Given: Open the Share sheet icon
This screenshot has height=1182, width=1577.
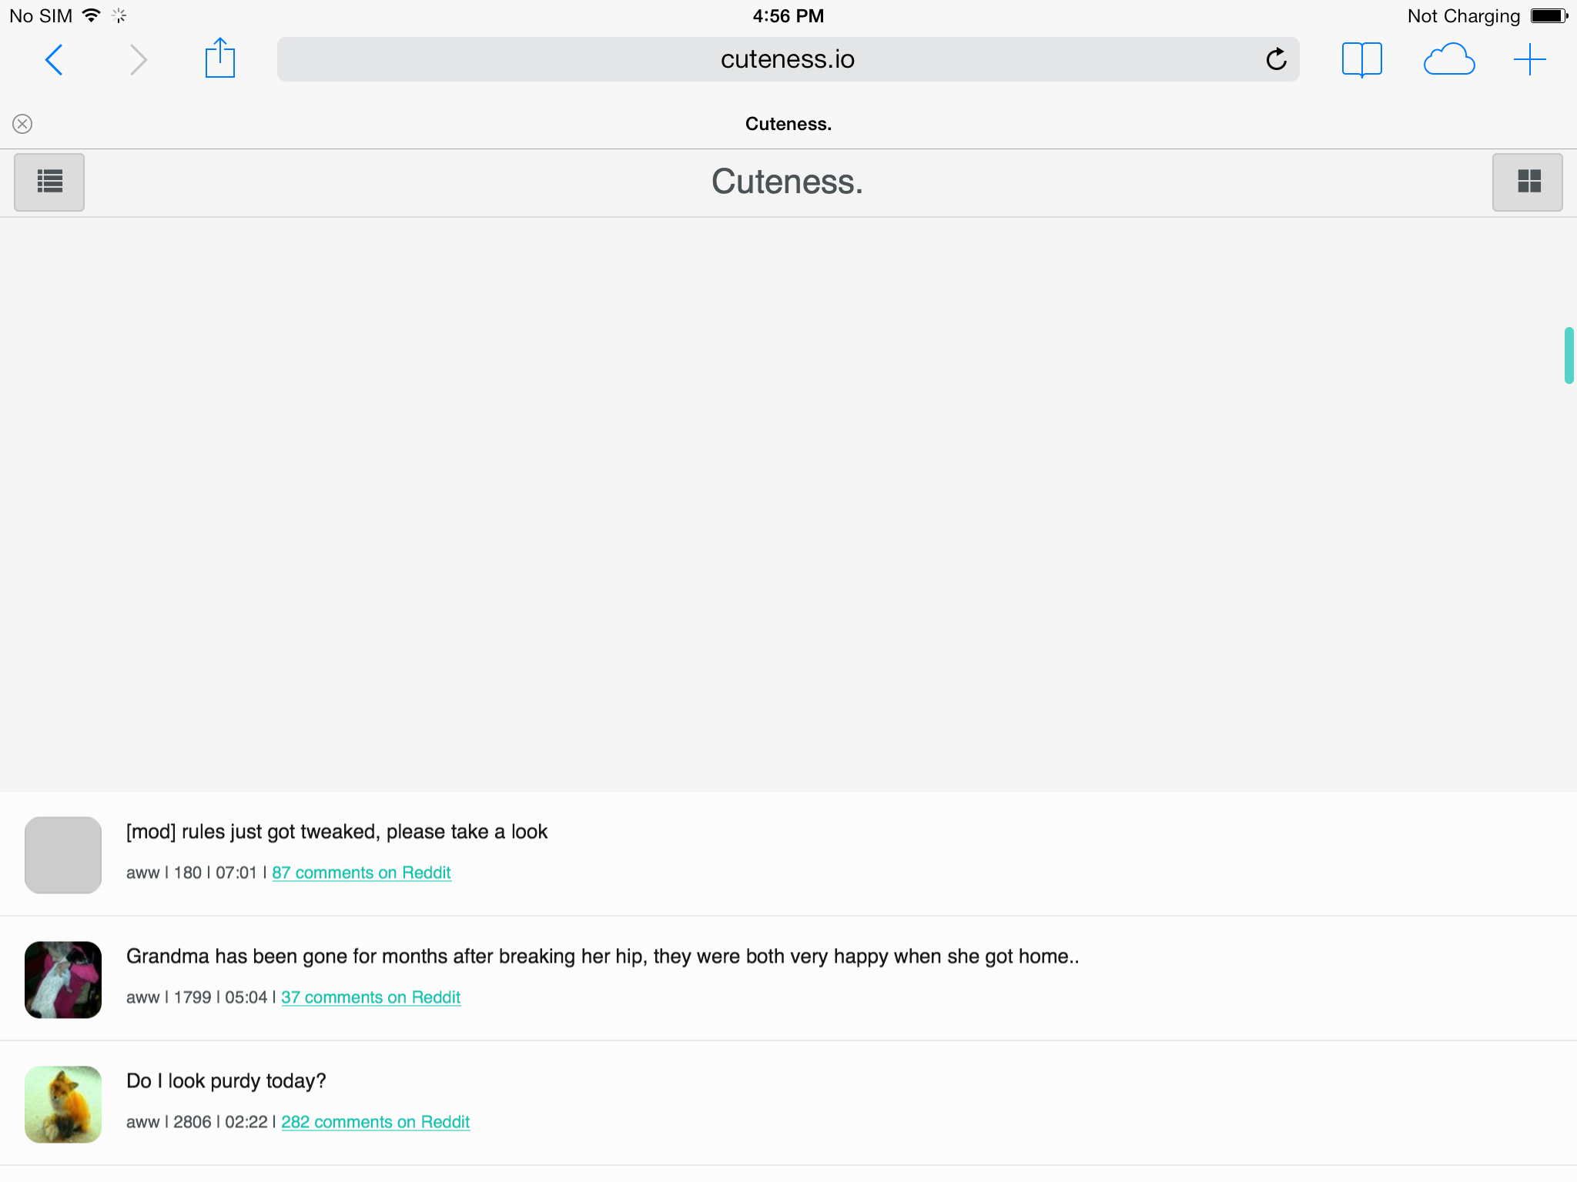Looking at the screenshot, I should (219, 59).
